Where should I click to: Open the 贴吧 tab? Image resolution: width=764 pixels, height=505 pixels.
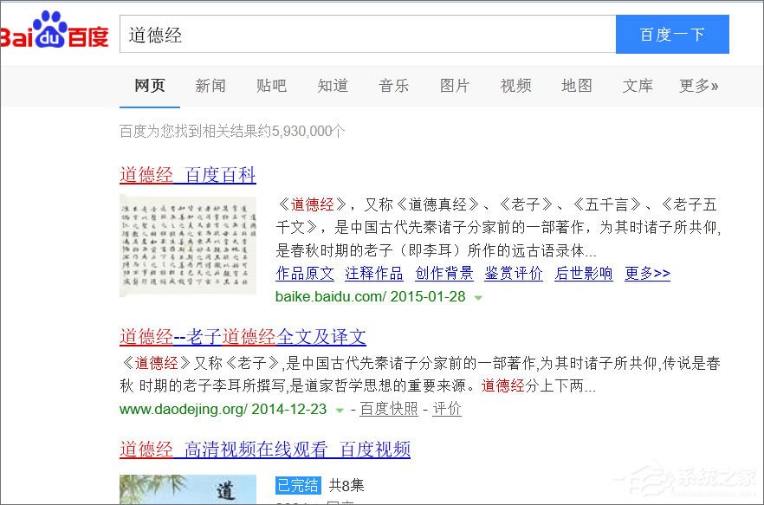click(x=271, y=86)
